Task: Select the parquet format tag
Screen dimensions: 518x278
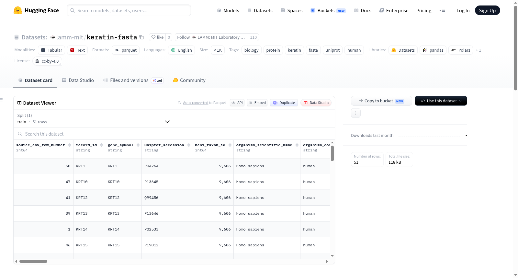Action: click(x=126, y=50)
